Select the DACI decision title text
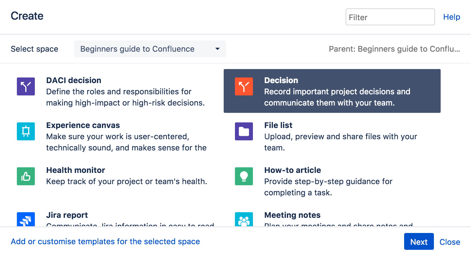The width and height of the screenshot is (471, 256). (74, 80)
